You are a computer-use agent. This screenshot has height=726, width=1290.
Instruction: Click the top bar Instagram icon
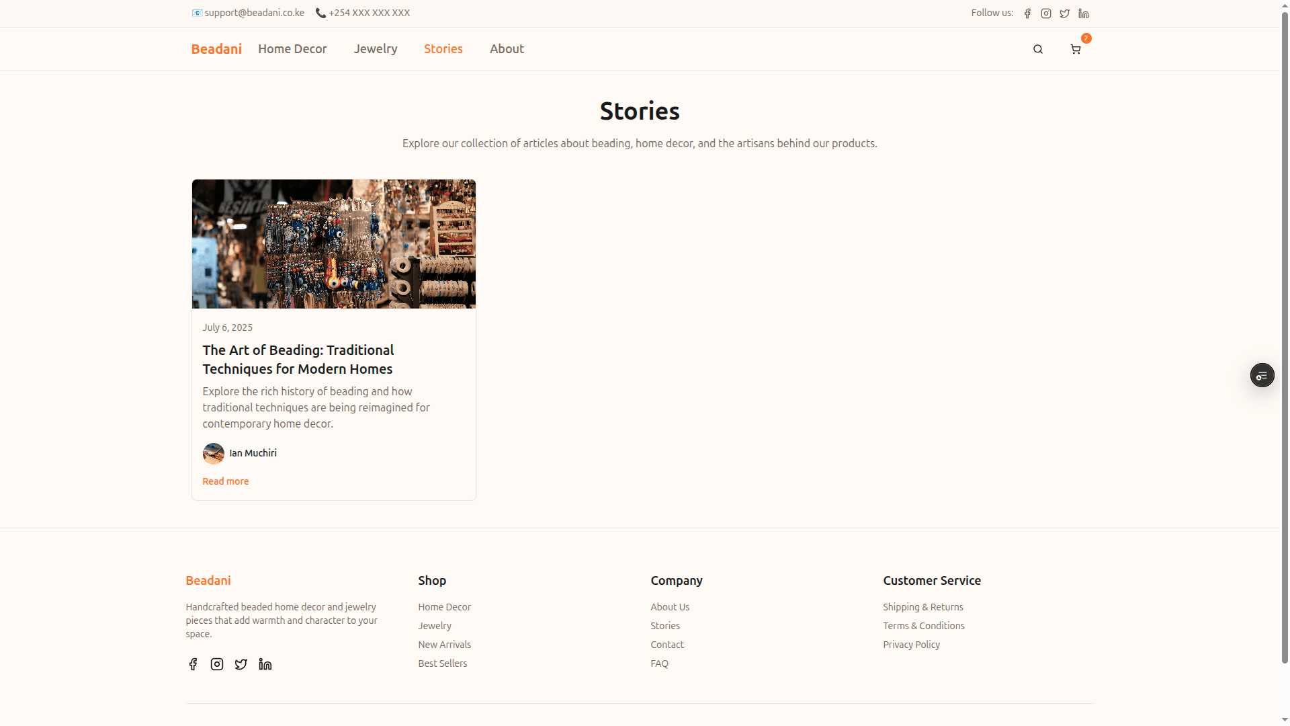[1046, 13]
